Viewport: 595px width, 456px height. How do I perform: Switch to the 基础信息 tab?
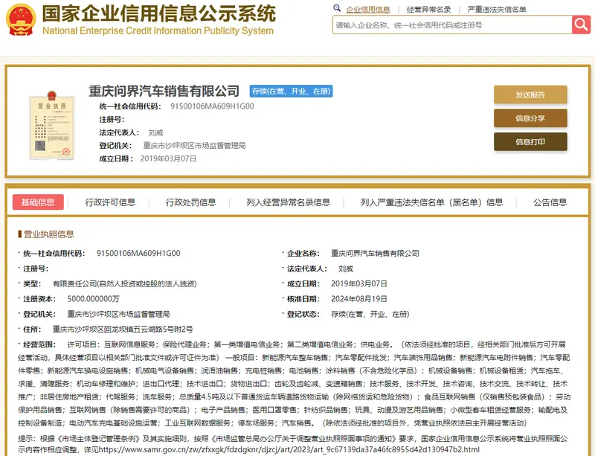tap(38, 202)
